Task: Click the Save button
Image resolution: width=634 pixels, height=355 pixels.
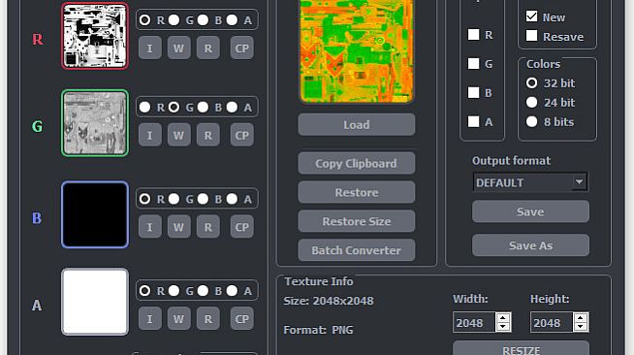Action: (x=530, y=211)
